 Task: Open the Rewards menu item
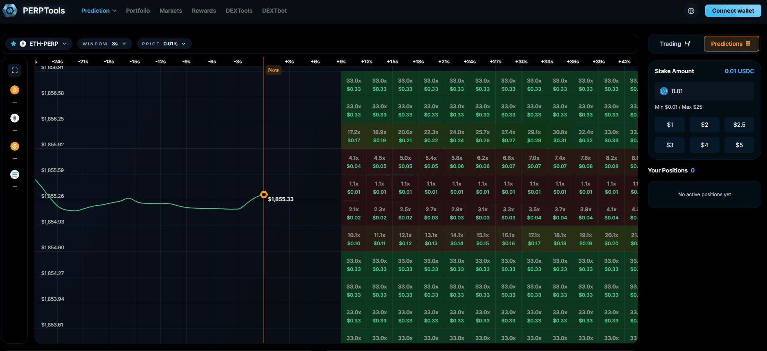click(x=204, y=11)
